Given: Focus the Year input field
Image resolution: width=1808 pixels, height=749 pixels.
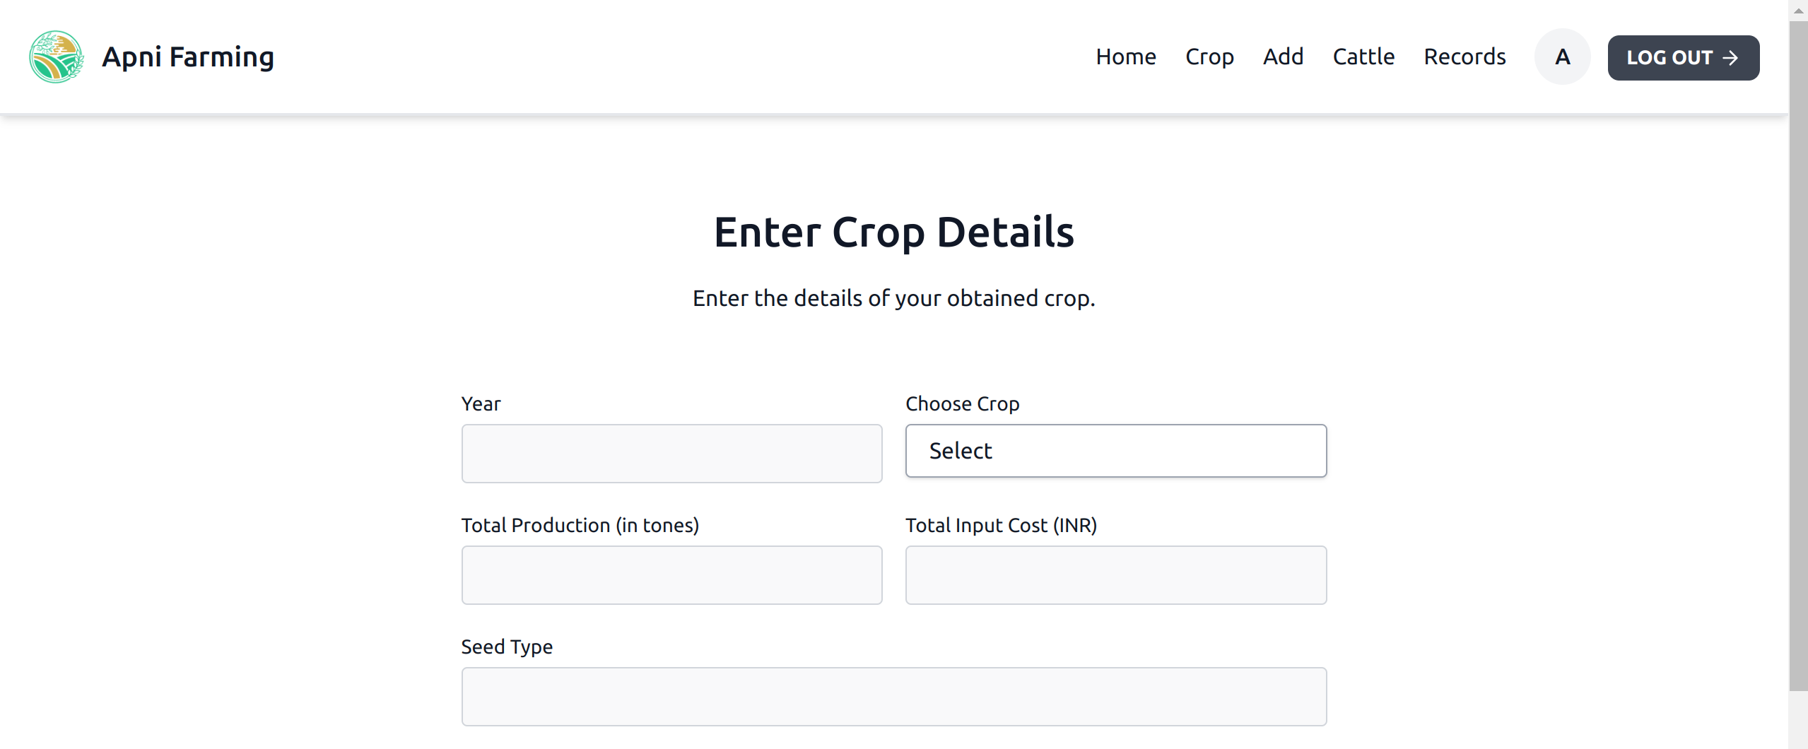Looking at the screenshot, I should point(671,453).
